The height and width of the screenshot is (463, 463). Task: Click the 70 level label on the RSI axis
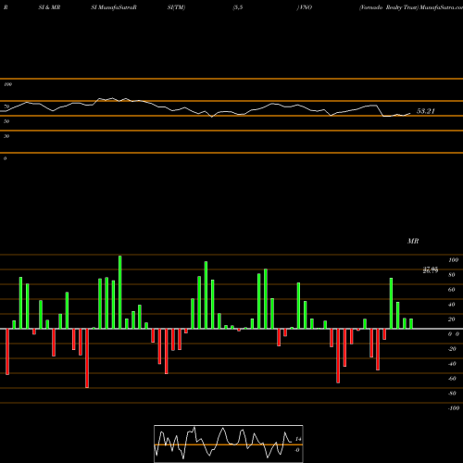(6, 106)
